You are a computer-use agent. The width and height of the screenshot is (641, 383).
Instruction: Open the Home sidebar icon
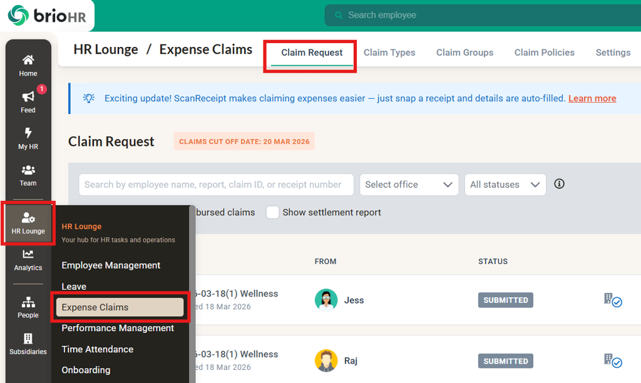[x=28, y=66]
